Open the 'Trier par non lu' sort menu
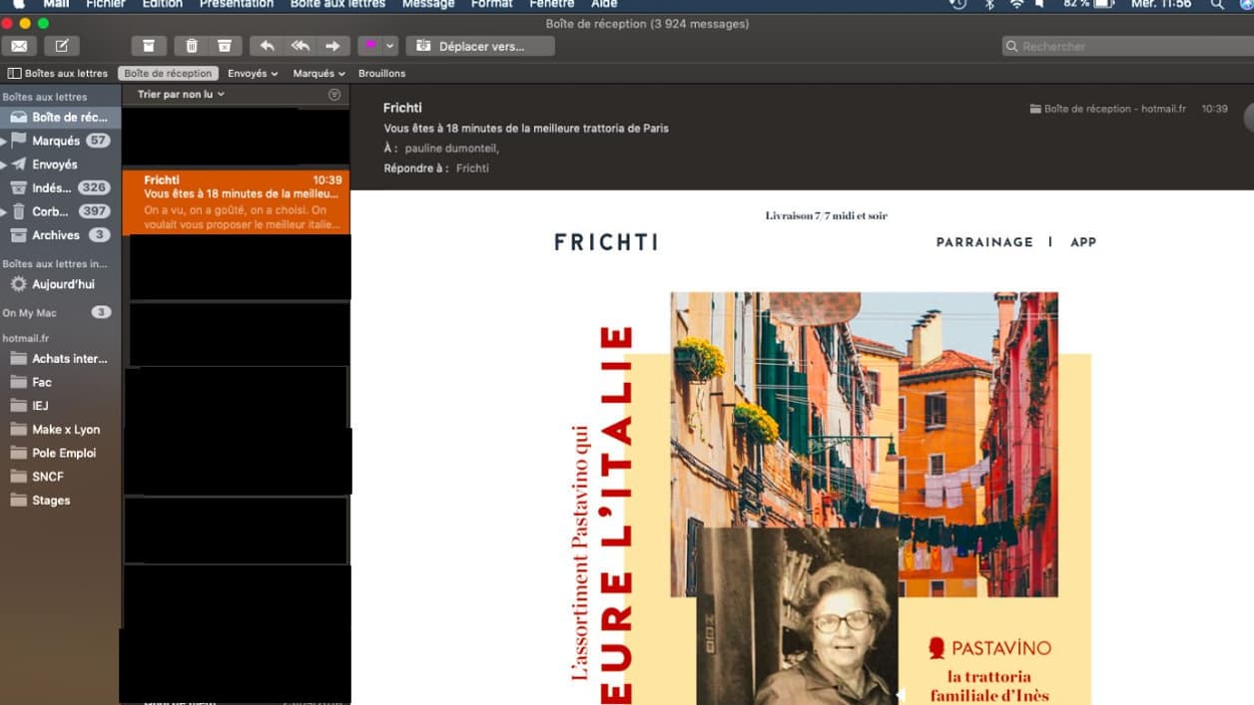Screen dimensions: 1254x705 pos(181,95)
